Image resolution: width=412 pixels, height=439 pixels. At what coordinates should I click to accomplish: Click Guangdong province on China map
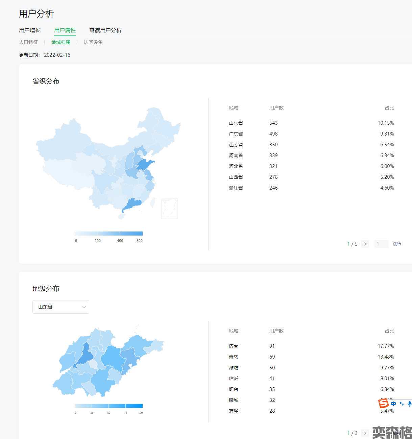point(132,204)
